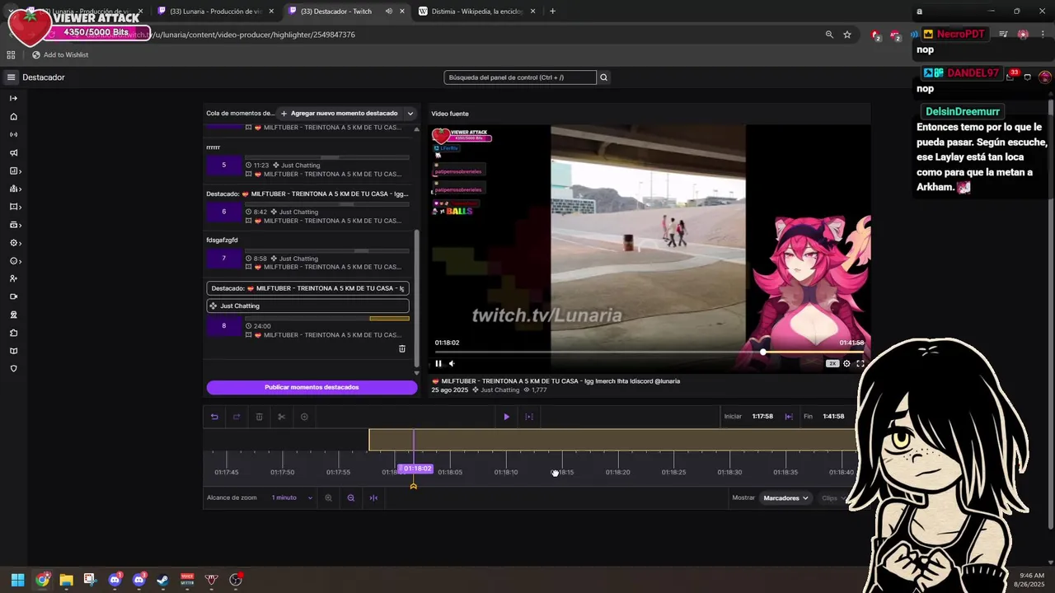Open the Creator Camp book sidebar icon
This screenshot has height=593, width=1055.
point(13,351)
